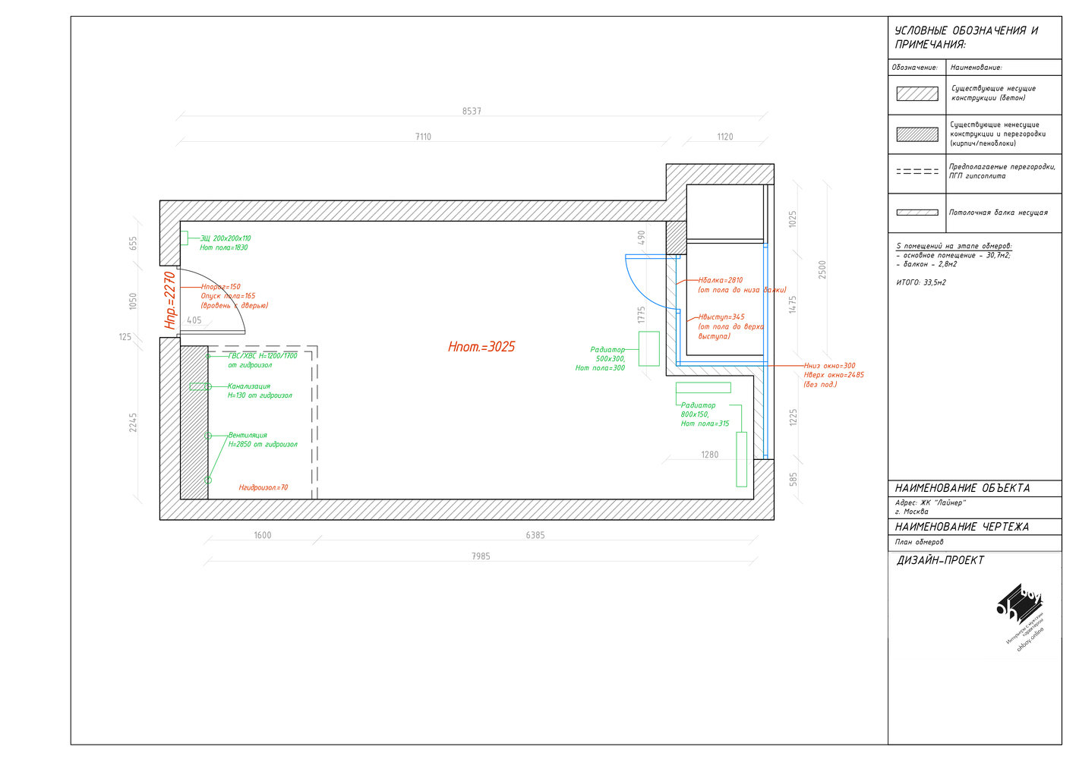Click the green electrical panel ЭЩ square
The height and width of the screenshot is (759, 1079).
(184, 238)
